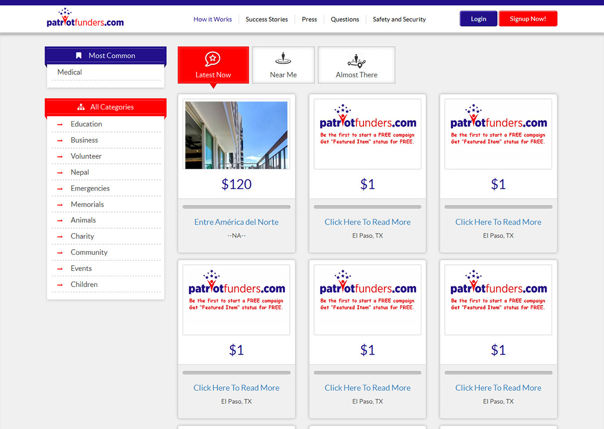Switch to the Near Me tab
The image size is (604, 429).
point(283,65)
